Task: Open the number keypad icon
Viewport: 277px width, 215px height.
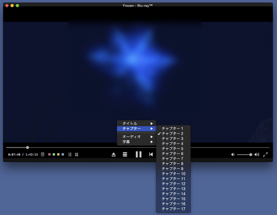Action: pos(42,154)
